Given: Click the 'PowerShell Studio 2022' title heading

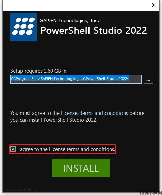Looking at the screenshot, I should point(94,30).
